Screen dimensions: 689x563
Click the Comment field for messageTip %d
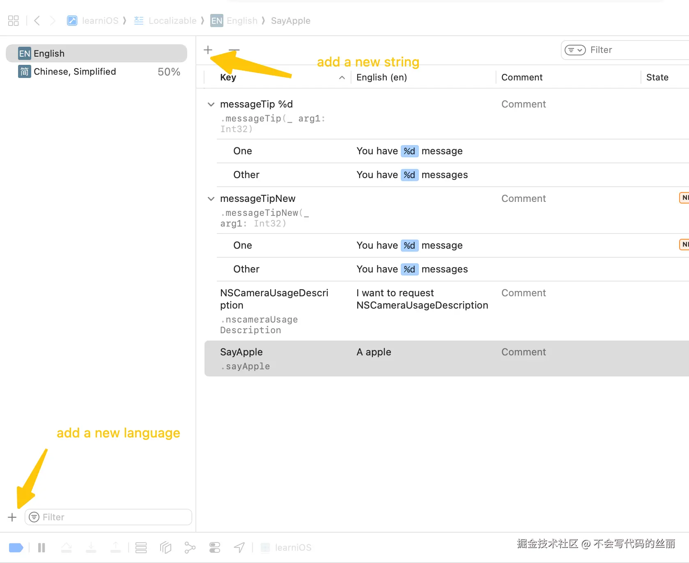pyautogui.click(x=524, y=104)
